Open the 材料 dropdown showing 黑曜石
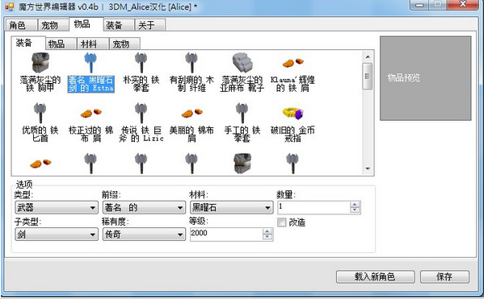The width and height of the screenshot is (484, 299). click(232, 208)
